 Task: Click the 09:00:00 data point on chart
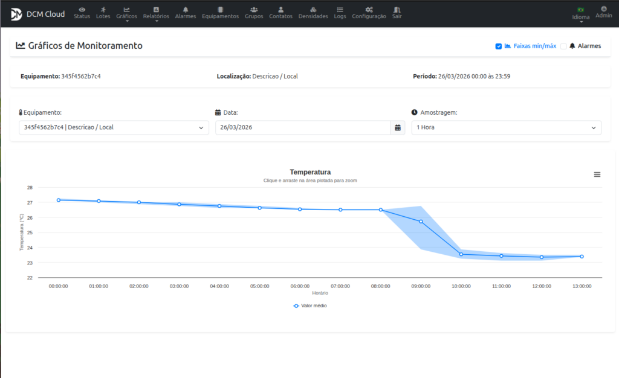coord(421,222)
